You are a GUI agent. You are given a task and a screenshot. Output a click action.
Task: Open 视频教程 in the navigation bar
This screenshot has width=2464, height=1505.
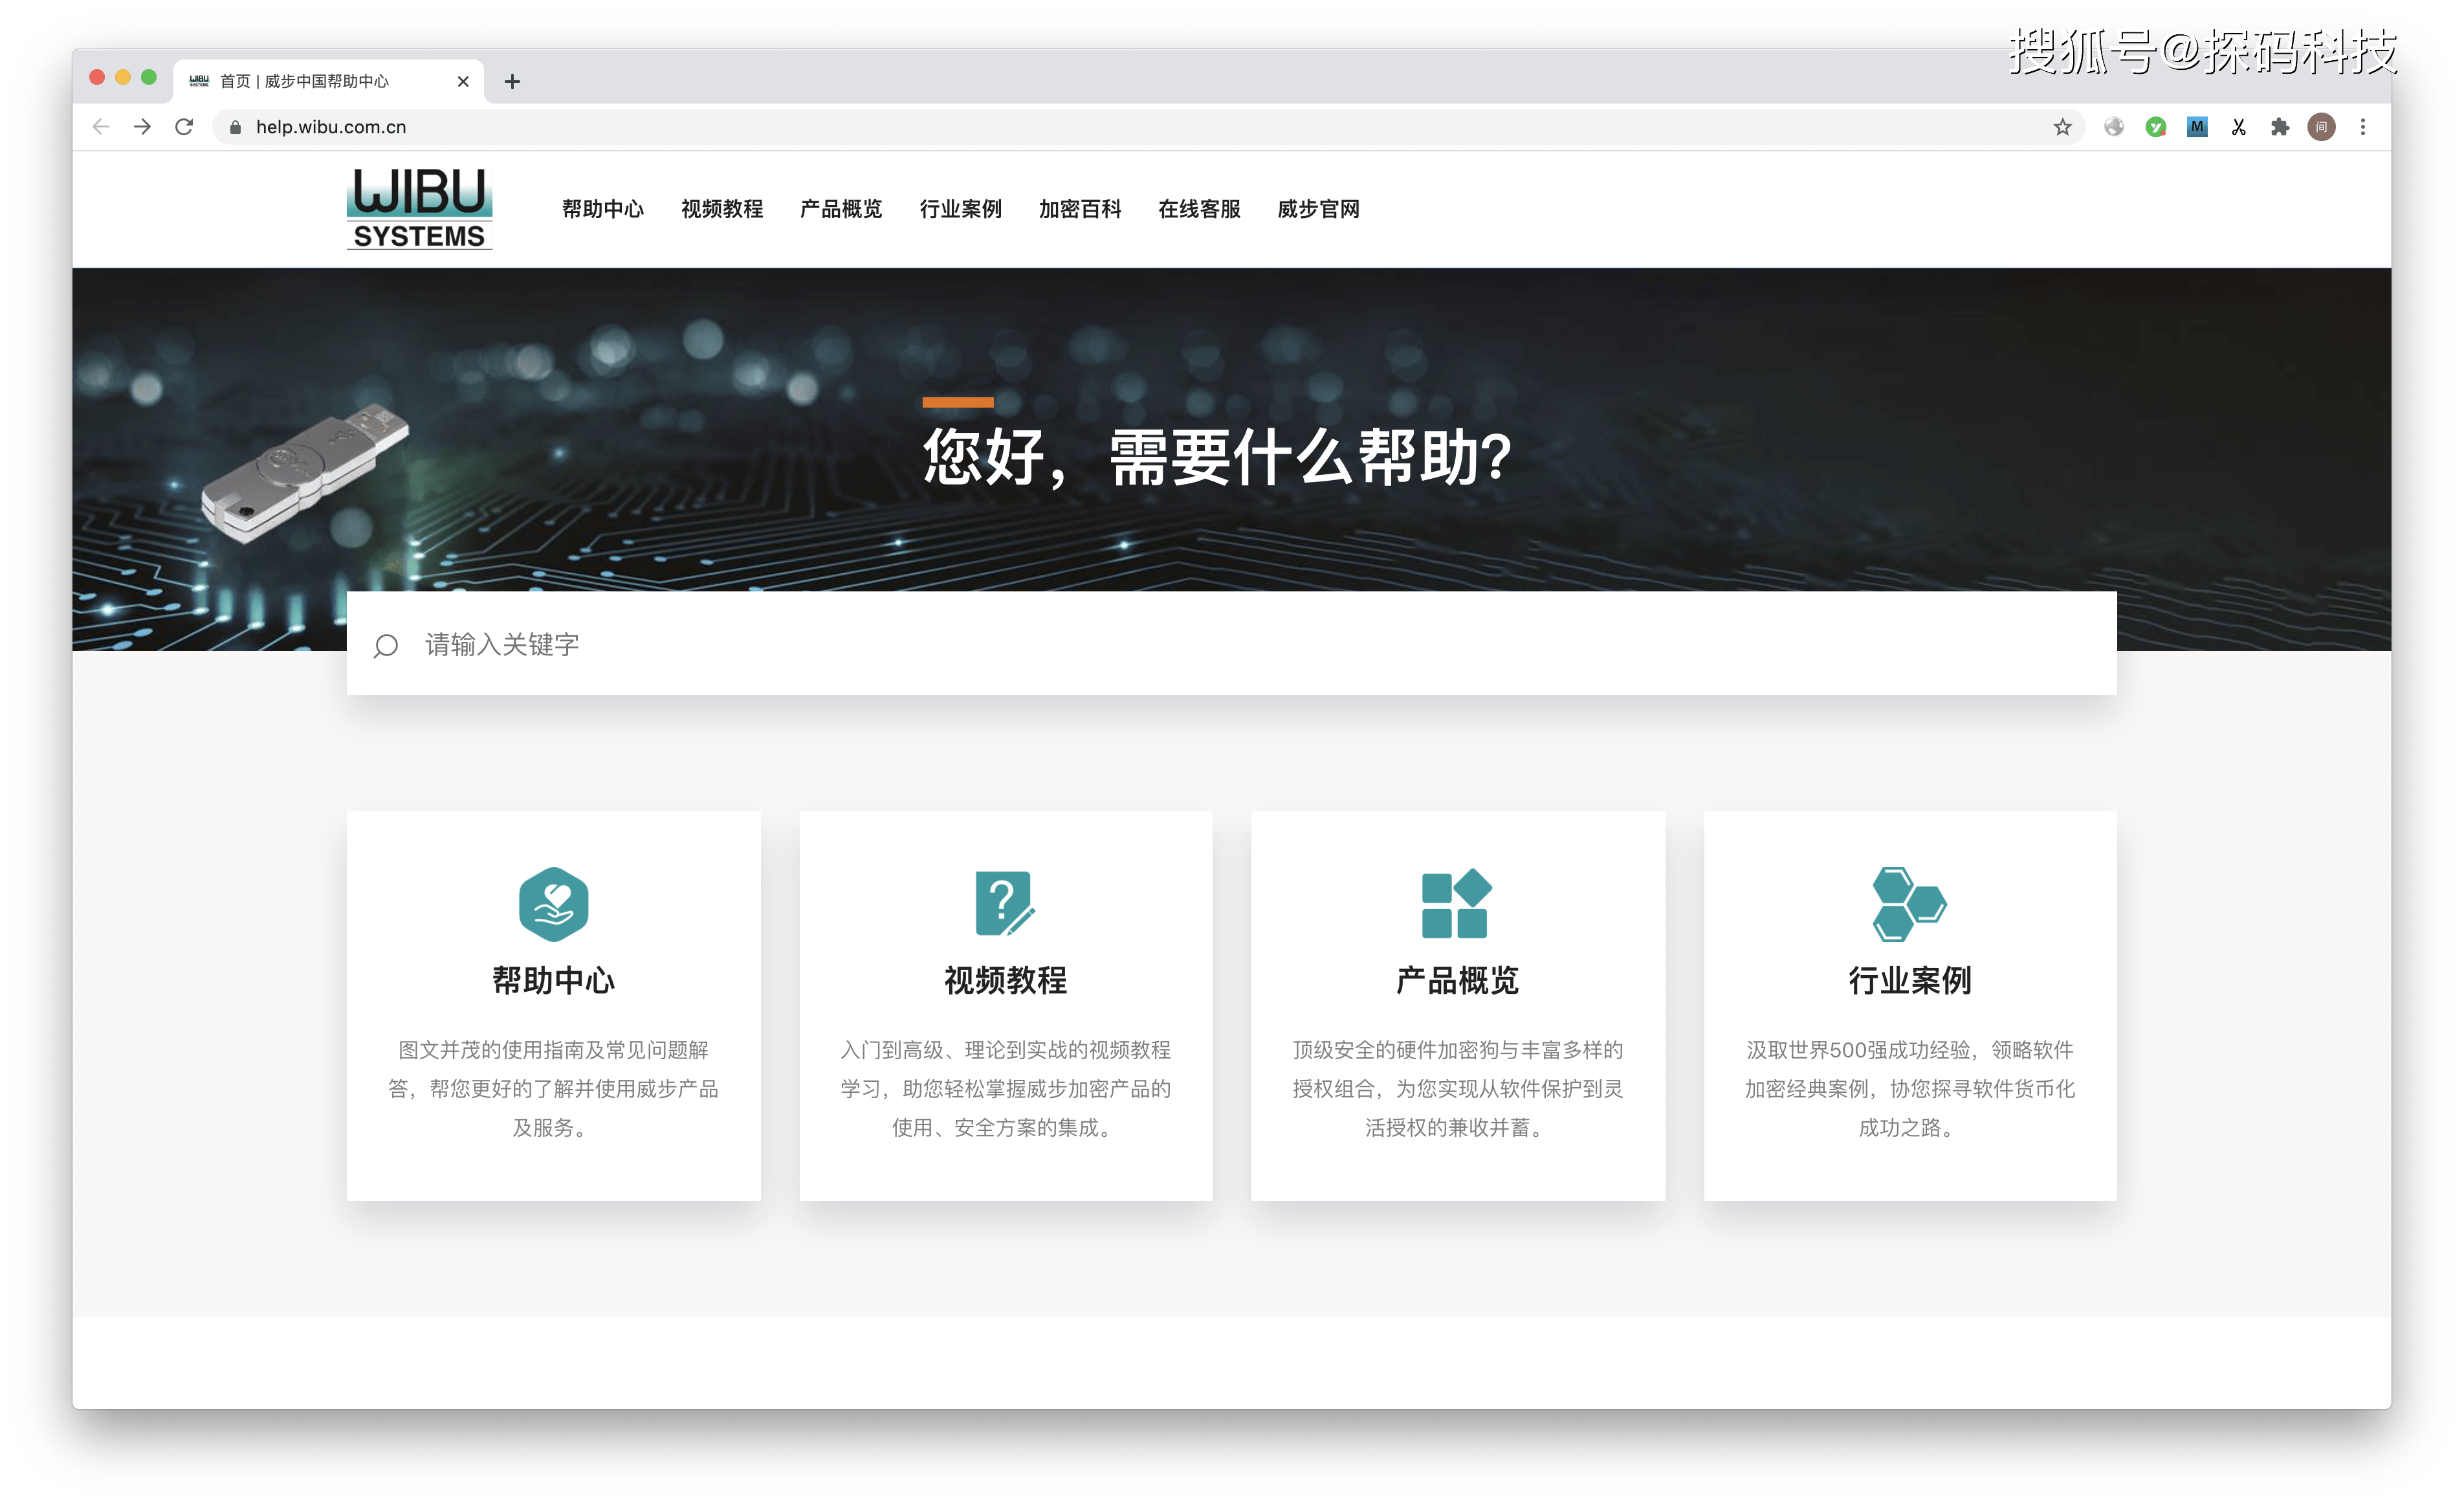[x=722, y=209]
